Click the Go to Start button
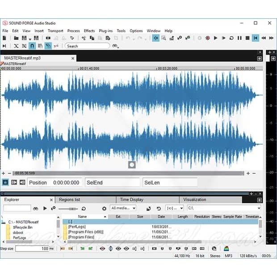The image size is (277, 277). point(256,38)
